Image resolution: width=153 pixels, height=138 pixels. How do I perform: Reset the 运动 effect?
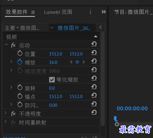[x=94, y=44]
